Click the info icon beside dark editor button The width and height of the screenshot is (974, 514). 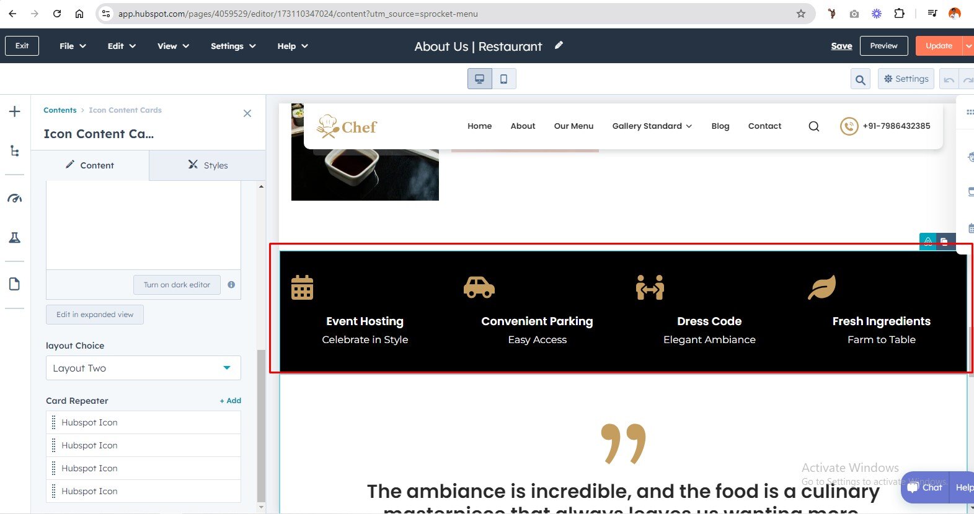pyautogui.click(x=231, y=285)
